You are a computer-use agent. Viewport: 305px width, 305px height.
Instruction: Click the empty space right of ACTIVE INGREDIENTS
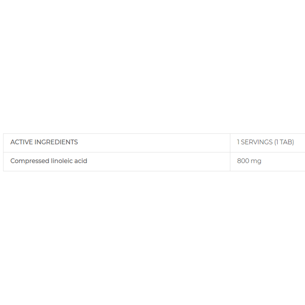pyautogui.click(x=154, y=143)
